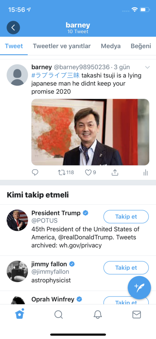Viewport: 156px width, 339px height.
Task: Follow President Trump with Takip et
Action: point(126,217)
